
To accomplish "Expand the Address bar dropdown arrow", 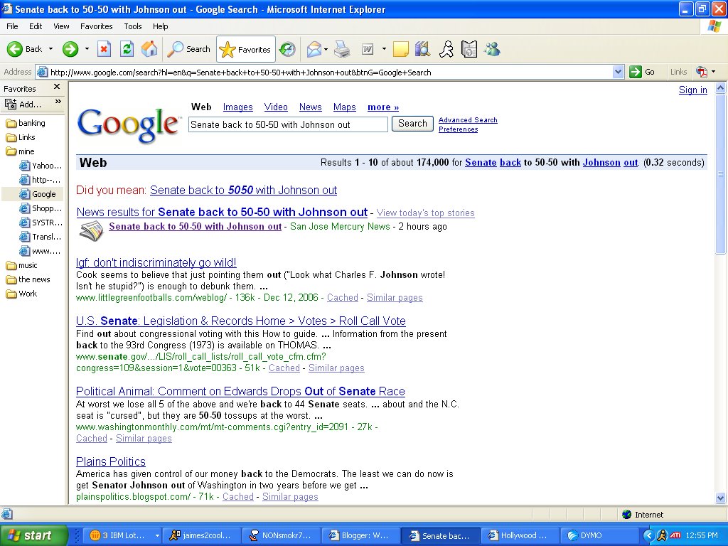I will click(x=618, y=72).
